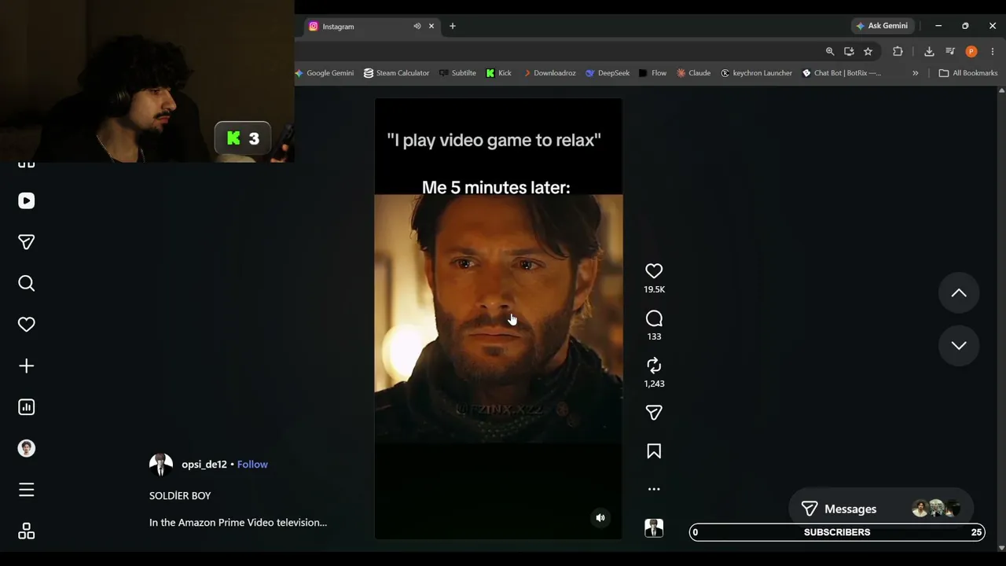Open the Subtilte bookmark

457,73
